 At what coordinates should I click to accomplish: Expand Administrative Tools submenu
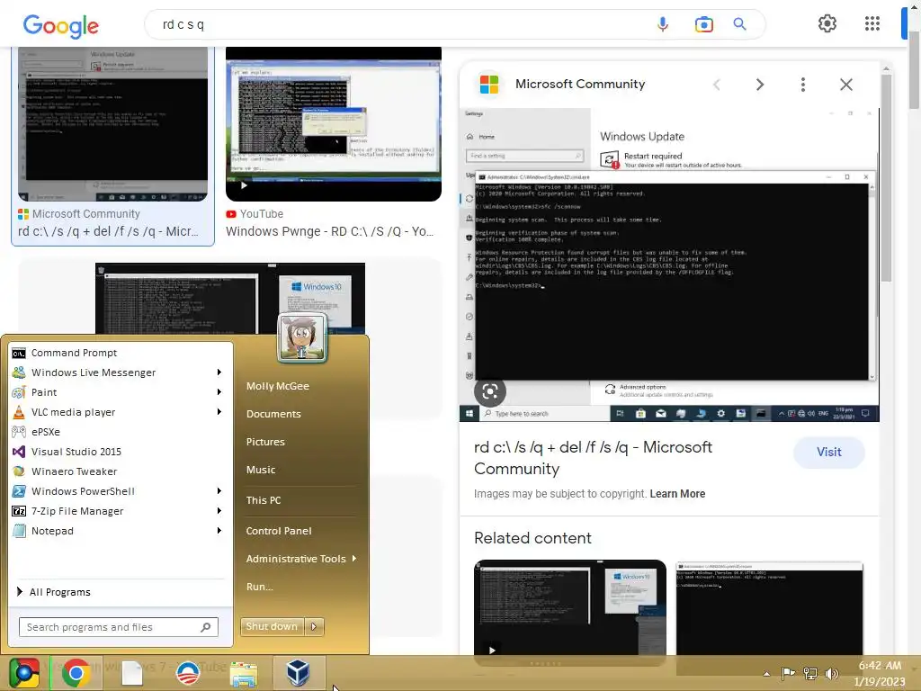tap(354, 559)
